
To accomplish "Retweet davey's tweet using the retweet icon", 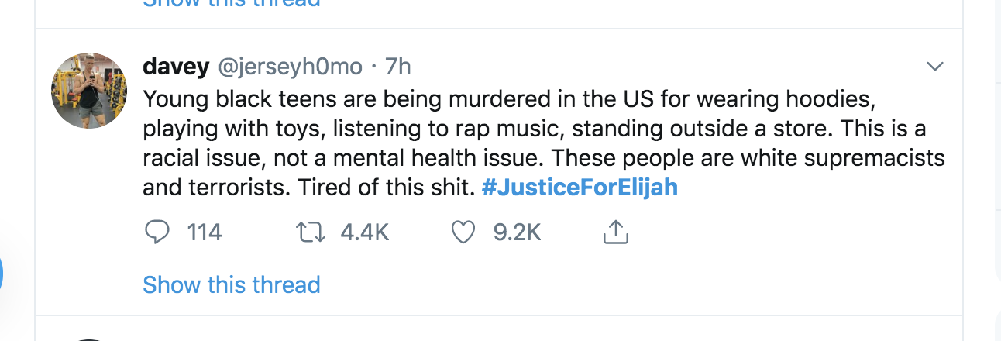I will point(312,232).
